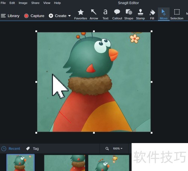188x171 pixels.
Task: Click the hamburger icon beside Library
Action: [3, 16]
